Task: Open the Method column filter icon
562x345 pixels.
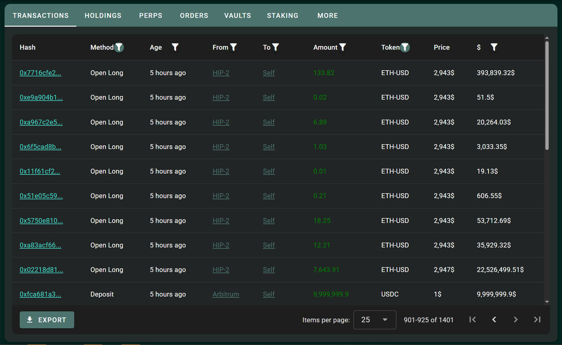Action: (x=119, y=47)
